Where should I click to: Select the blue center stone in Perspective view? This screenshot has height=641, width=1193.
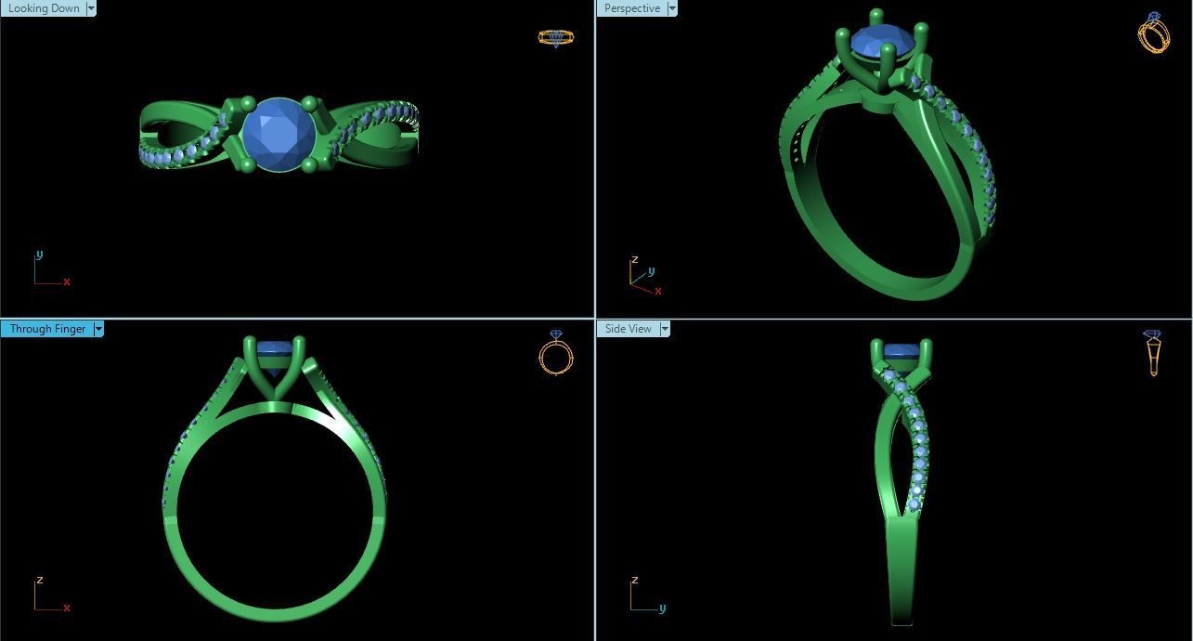(x=883, y=41)
